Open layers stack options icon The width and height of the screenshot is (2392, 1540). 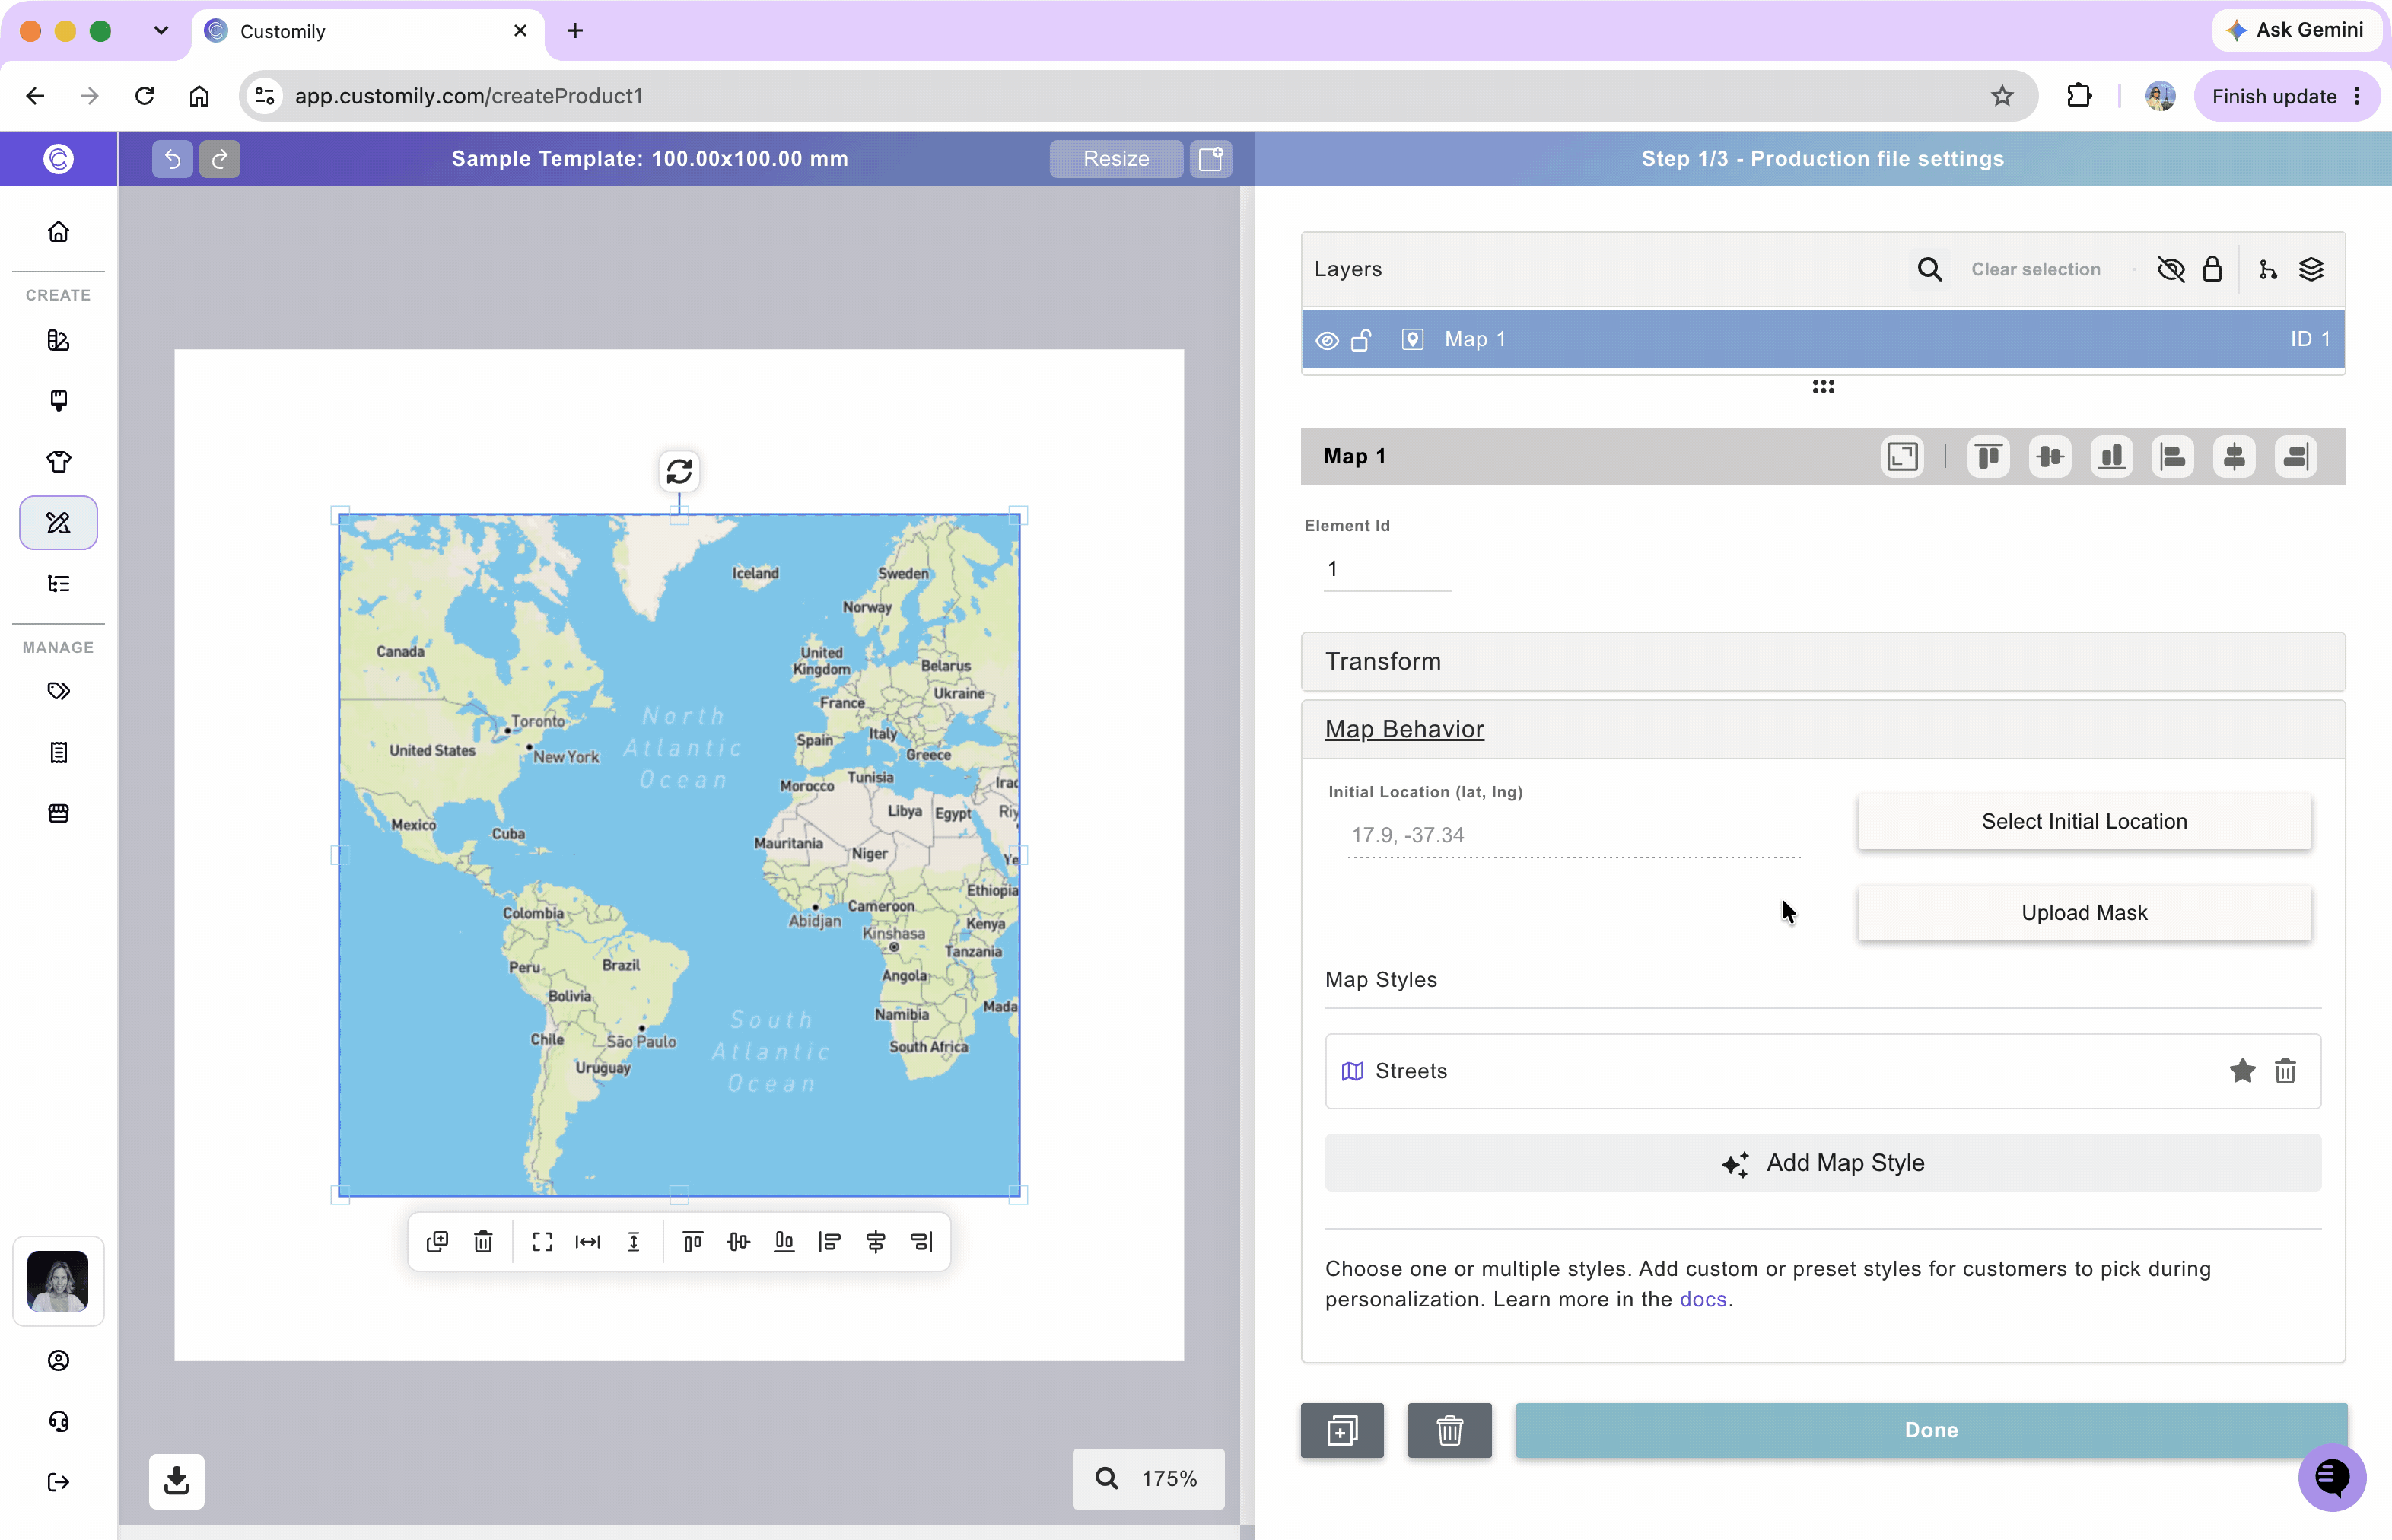click(2311, 269)
